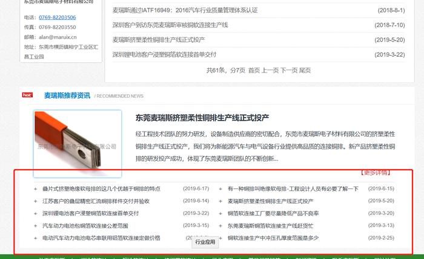The height and width of the screenshot is (259, 424).
Task: Open 麦瑞斯挤塑柔性铜排生产线正式投产 in top news list
Action: (x=159, y=40)
